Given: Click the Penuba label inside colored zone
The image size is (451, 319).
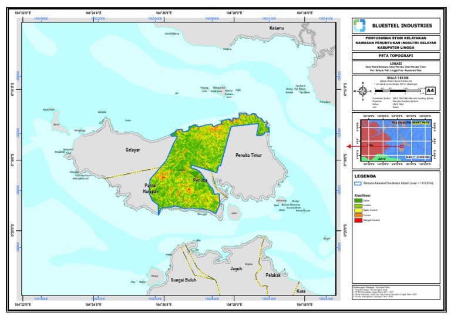Looking at the screenshot, I should [x=200, y=180].
